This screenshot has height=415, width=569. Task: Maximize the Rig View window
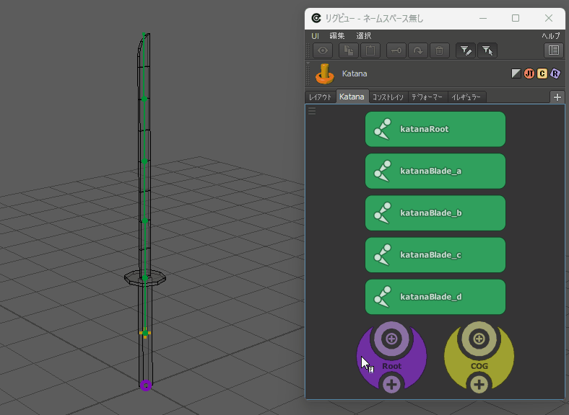point(516,18)
